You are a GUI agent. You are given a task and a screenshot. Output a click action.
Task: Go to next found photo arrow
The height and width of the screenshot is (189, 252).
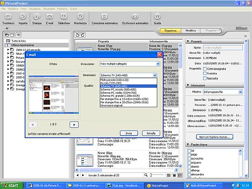coord(83,175)
